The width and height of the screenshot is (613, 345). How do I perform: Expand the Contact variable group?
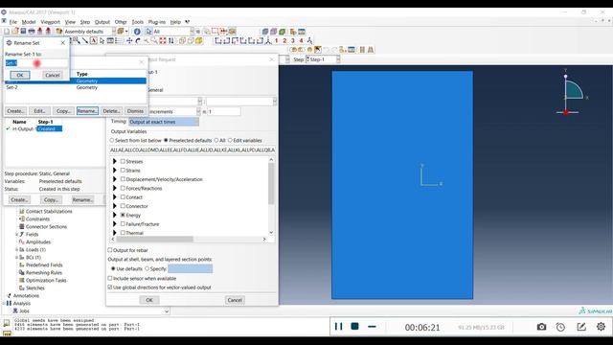pos(115,197)
